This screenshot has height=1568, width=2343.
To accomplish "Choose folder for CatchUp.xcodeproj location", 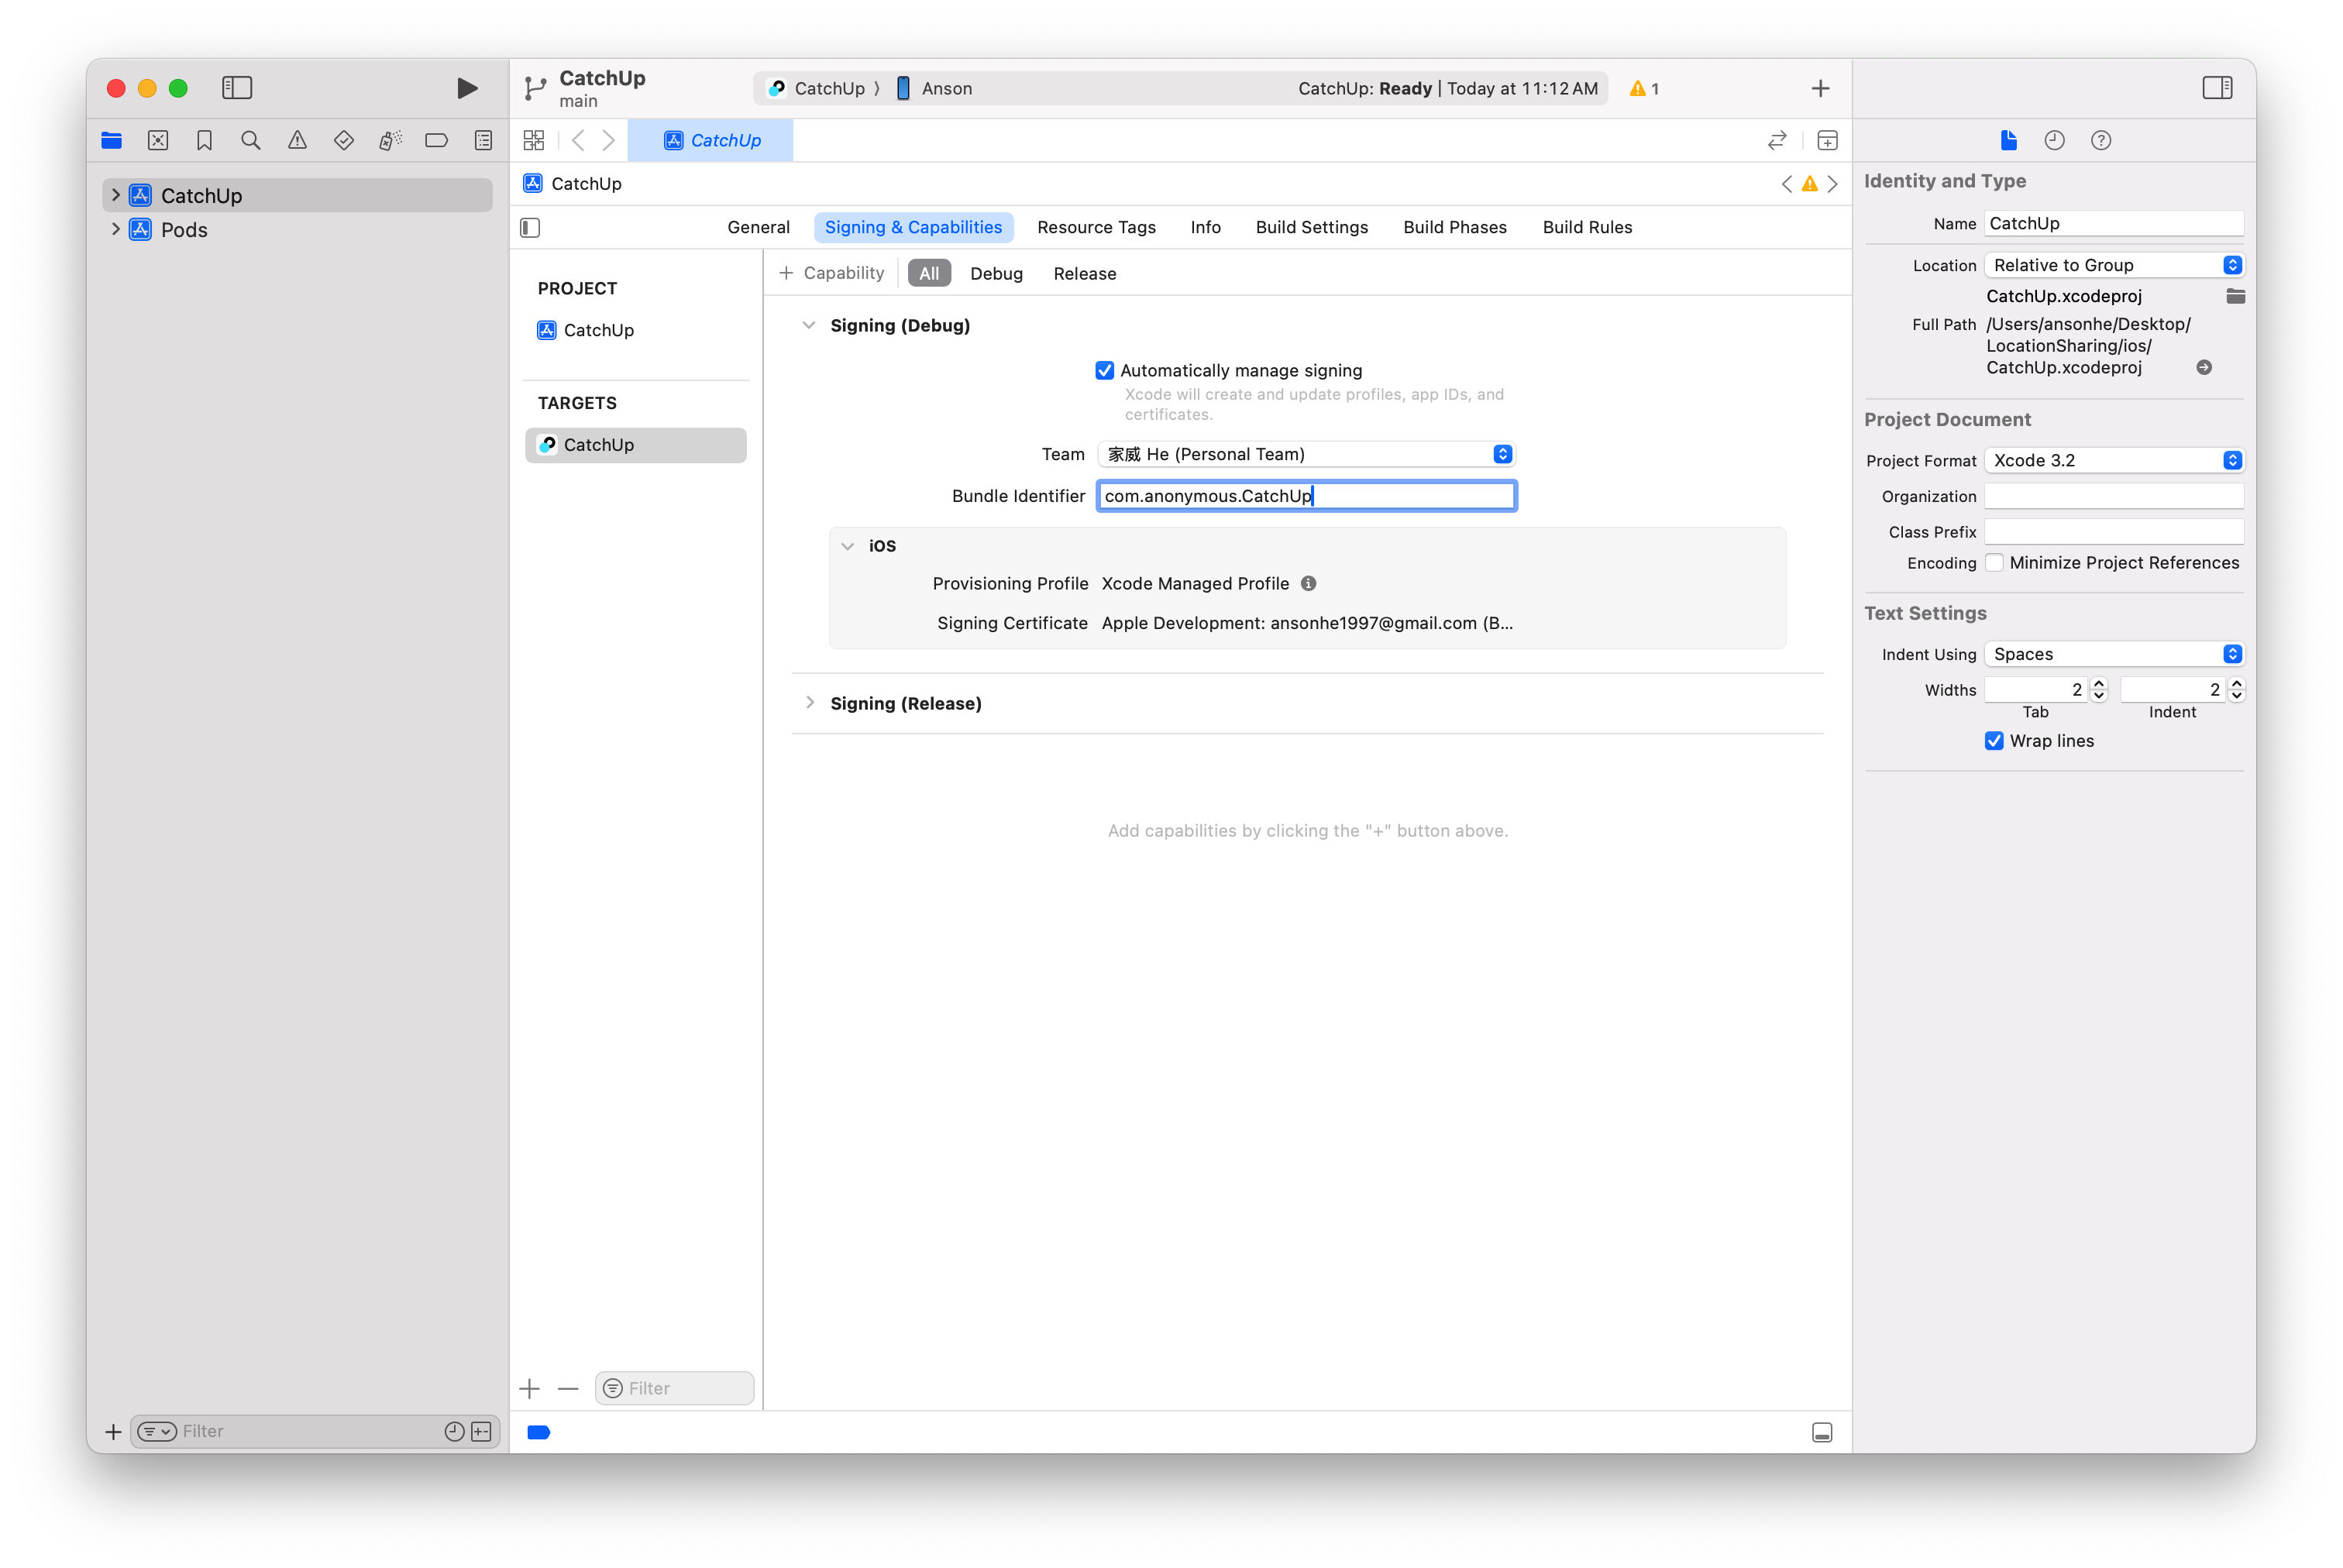I will click(x=2235, y=296).
